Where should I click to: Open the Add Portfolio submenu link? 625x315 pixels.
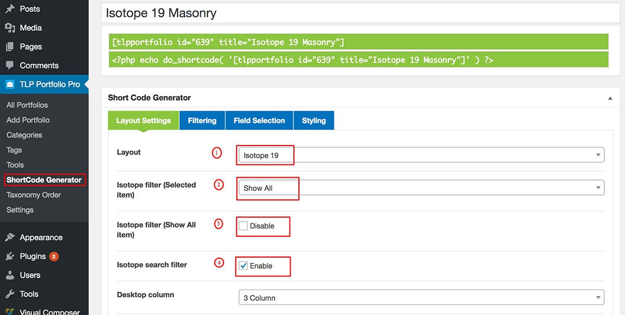[x=28, y=120]
